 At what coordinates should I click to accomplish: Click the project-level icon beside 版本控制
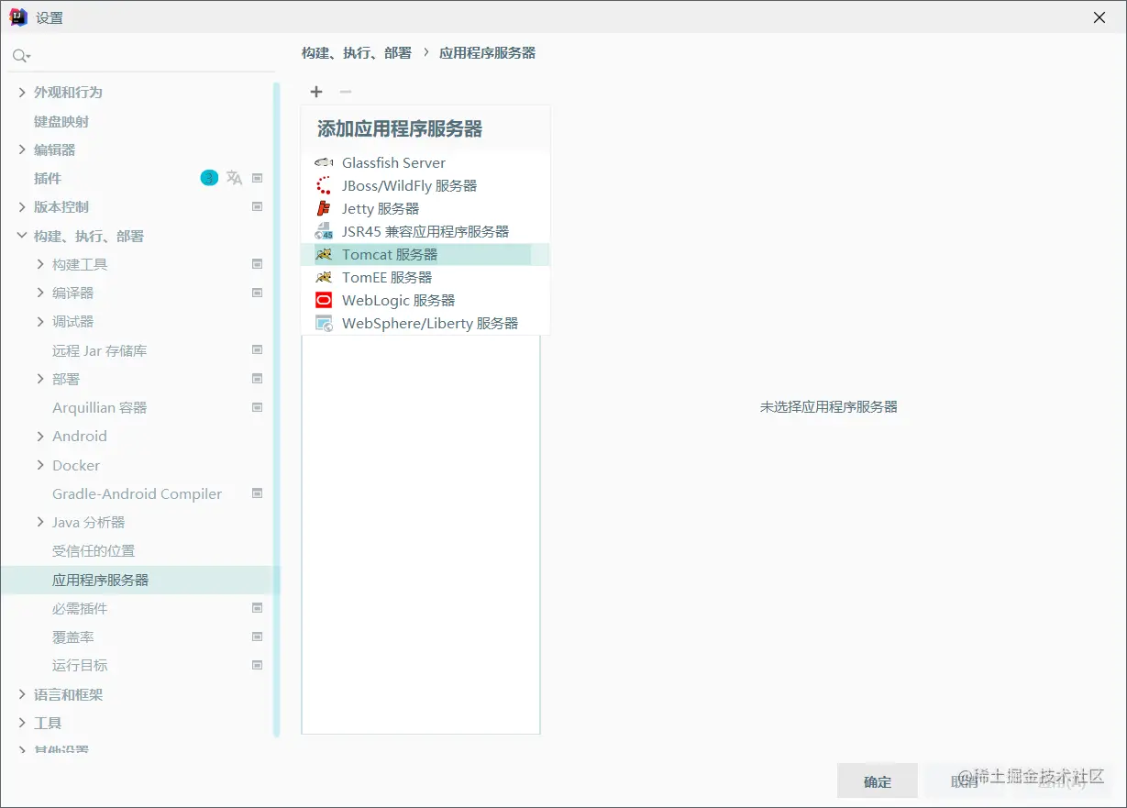(x=258, y=206)
